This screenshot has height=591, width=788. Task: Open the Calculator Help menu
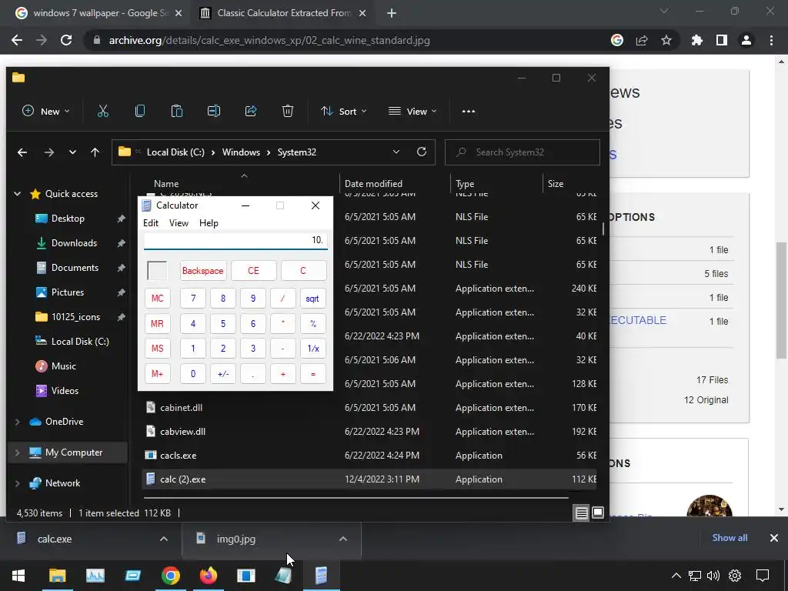click(x=209, y=223)
